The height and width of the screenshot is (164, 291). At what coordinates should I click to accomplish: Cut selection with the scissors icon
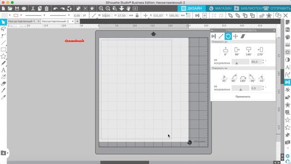coord(33,8)
